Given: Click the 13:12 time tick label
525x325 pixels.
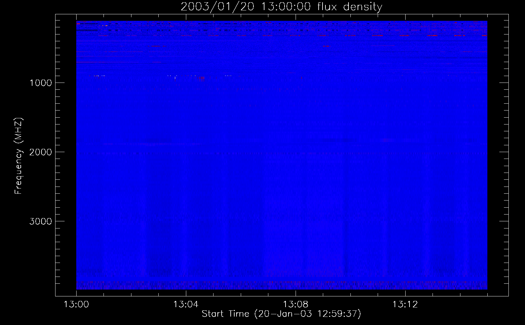Looking at the screenshot, I should tap(405, 305).
